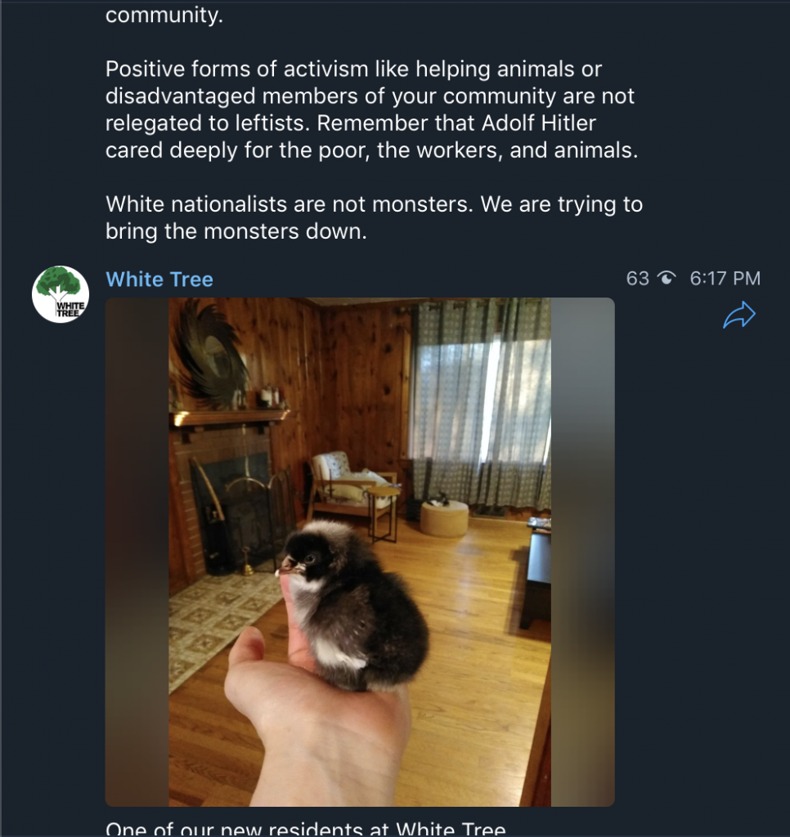This screenshot has height=837, width=790.
Task: Click the green tree in the avatar logo
Action: pos(59,282)
